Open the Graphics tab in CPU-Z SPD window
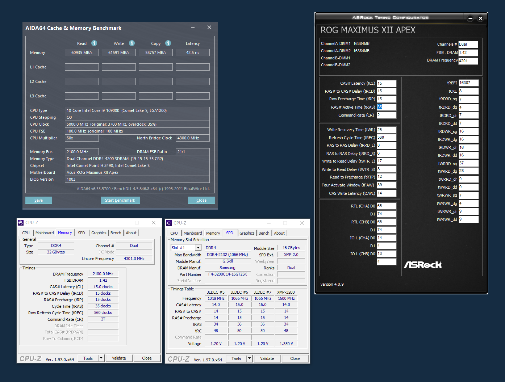 point(247,233)
